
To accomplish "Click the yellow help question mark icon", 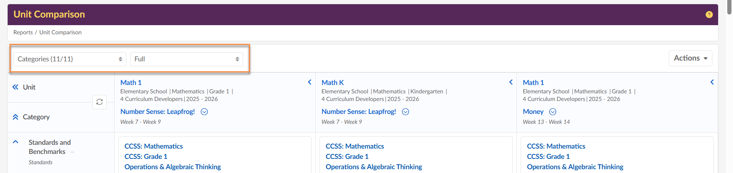I will (x=709, y=14).
